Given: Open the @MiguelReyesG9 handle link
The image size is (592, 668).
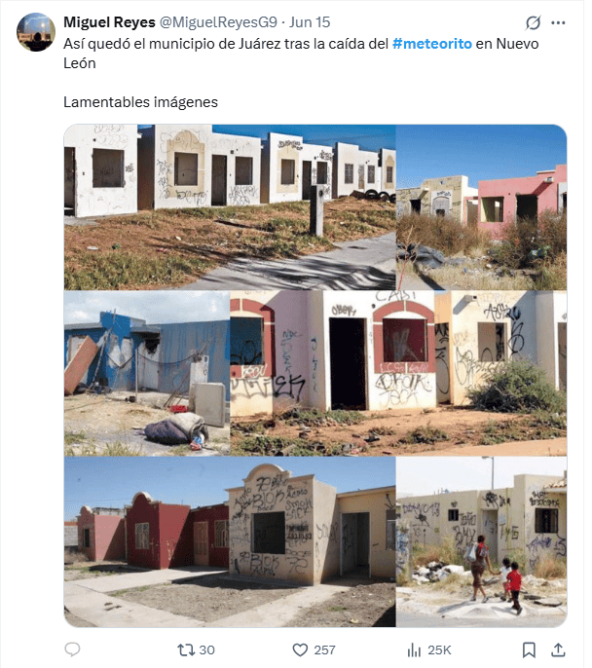Looking at the screenshot, I should (x=218, y=22).
